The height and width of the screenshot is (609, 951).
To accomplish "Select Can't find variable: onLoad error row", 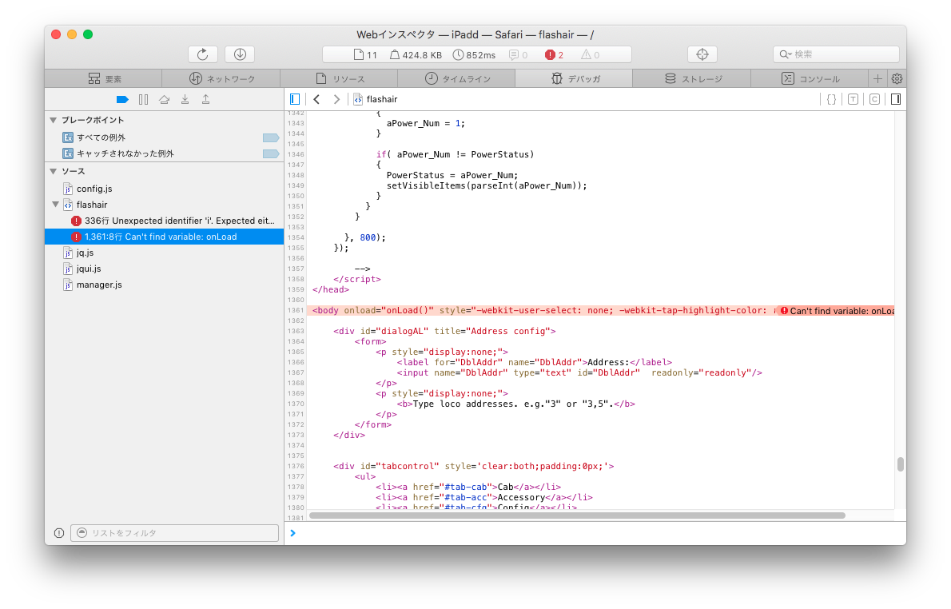I will (x=165, y=237).
